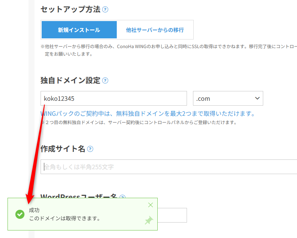Viewport: 297px width, 238px height.
Task: Click the 成功 notification title
Action: point(34,210)
